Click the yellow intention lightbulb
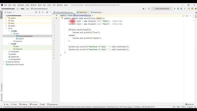197x111 pixels. pyautogui.click(x=62, y=18)
